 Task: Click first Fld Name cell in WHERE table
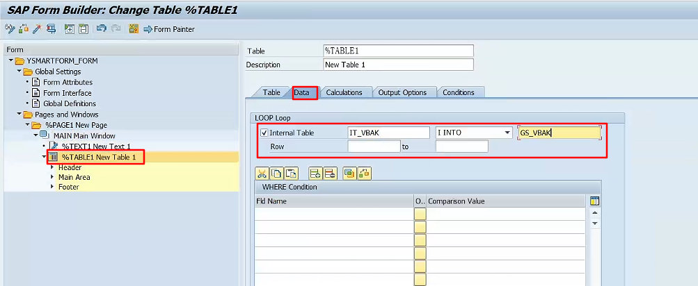(334, 214)
